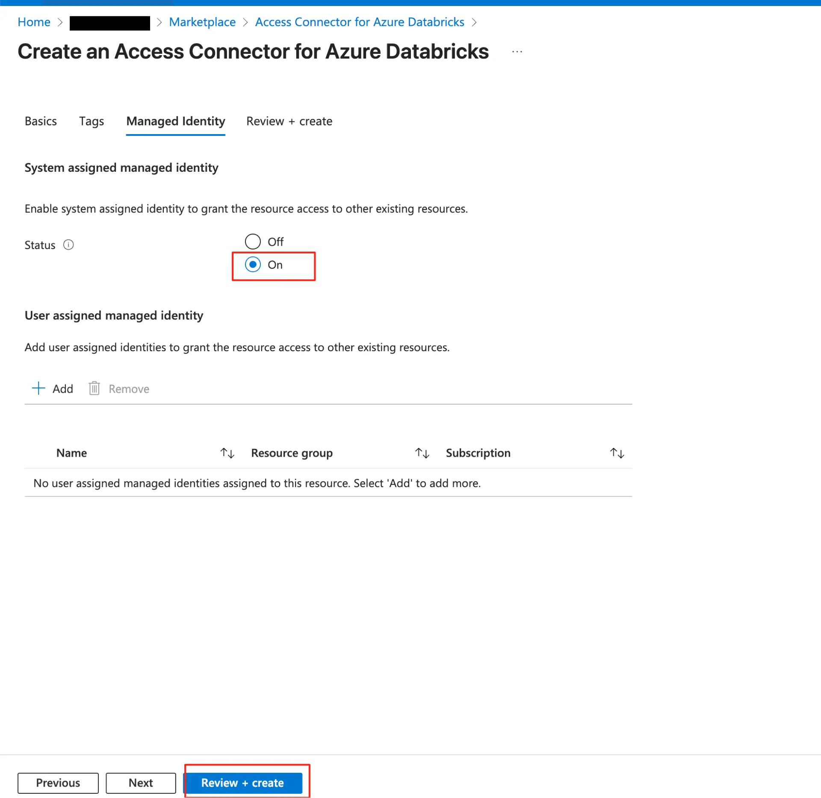Sort by Resource group column arrows
Viewport: 821px width, 798px height.
pos(422,453)
